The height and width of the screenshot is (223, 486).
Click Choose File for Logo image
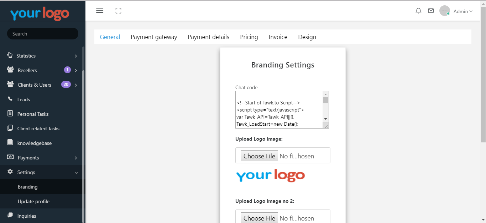pyautogui.click(x=259, y=156)
